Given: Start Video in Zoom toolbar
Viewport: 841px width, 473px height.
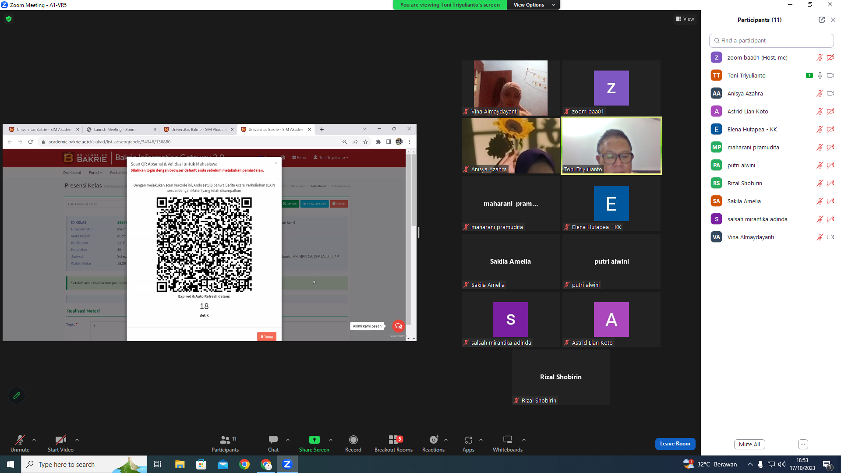Looking at the screenshot, I should pyautogui.click(x=60, y=443).
